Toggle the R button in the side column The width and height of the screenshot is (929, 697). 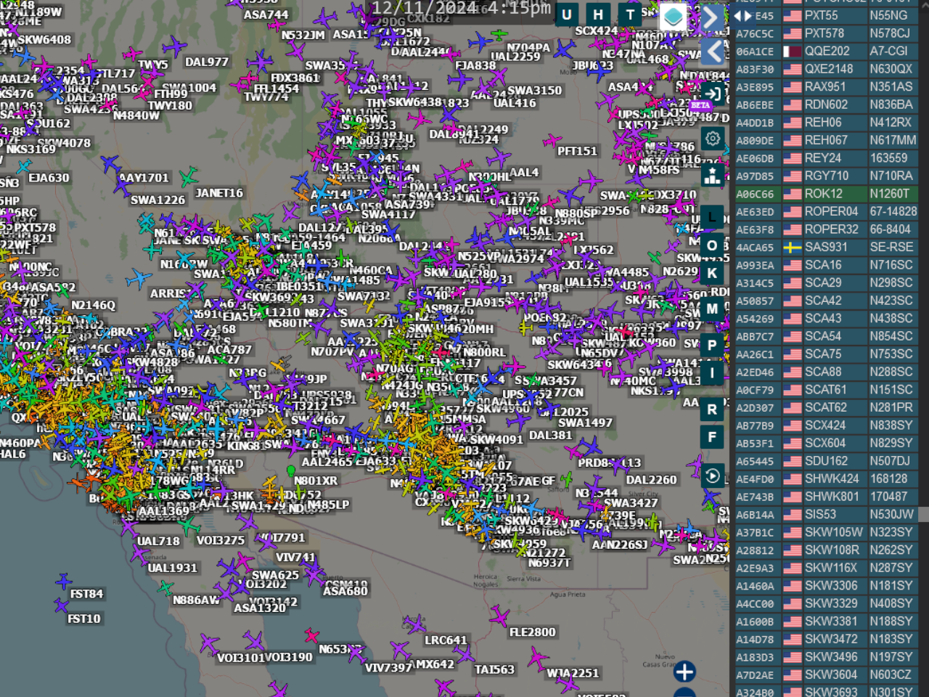coord(712,409)
